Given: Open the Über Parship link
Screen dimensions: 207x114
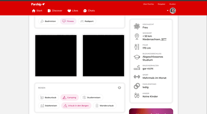Looking at the screenshot, I should pyautogui.click(x=148, y=4).
